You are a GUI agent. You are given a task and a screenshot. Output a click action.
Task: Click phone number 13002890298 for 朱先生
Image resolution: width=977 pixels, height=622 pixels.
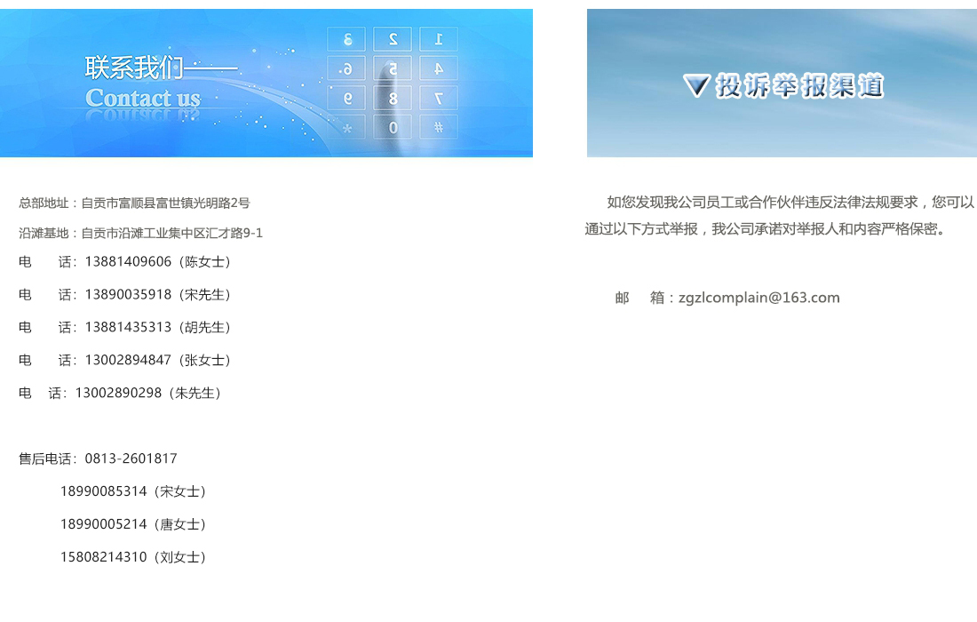pos(118,394)
